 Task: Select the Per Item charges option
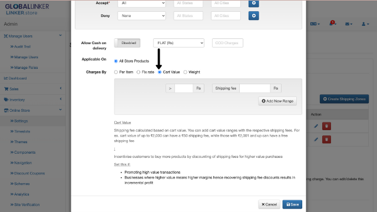116,72
